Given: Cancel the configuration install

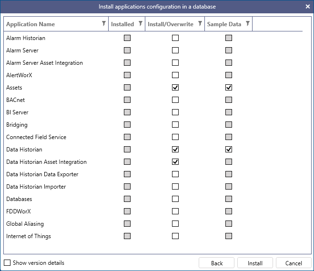Looking at the screenshot, I should [294, 263].
